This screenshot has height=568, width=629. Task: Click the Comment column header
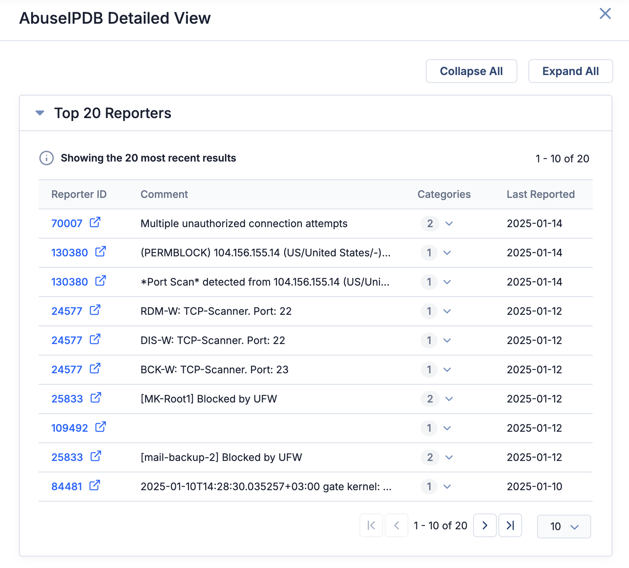tap(164, 194)
